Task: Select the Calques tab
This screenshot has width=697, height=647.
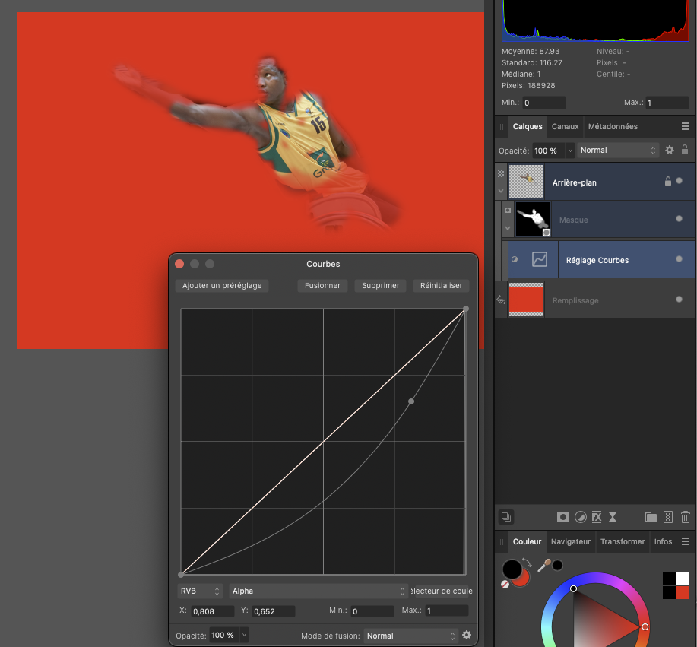Action: pos(528,126)
